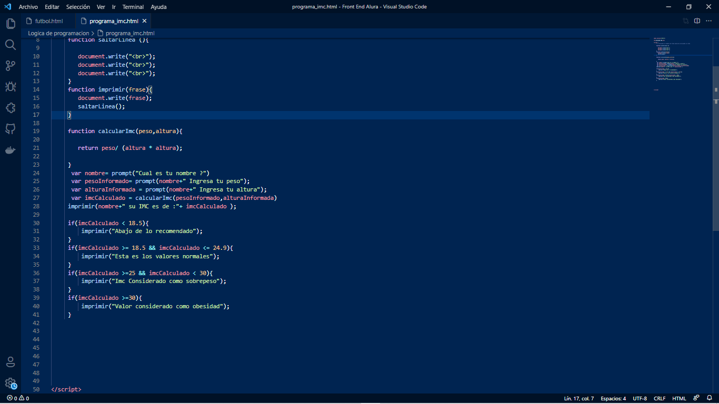Open the notifications bell in status bar

click(x=709, y=398)
